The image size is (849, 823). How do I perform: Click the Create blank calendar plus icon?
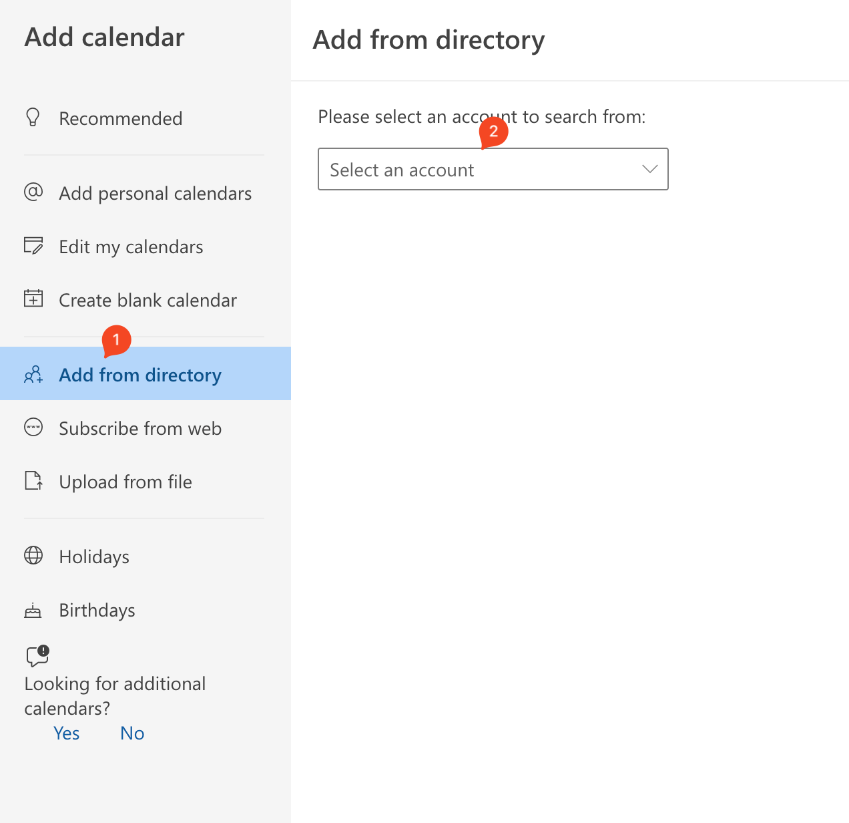tap(33, 299)
